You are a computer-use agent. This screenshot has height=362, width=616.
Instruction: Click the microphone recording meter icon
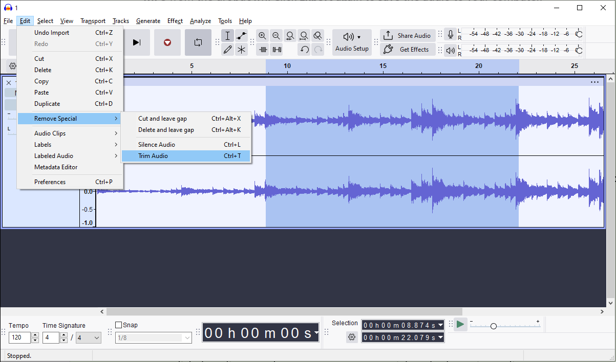(x=451, y=34)
